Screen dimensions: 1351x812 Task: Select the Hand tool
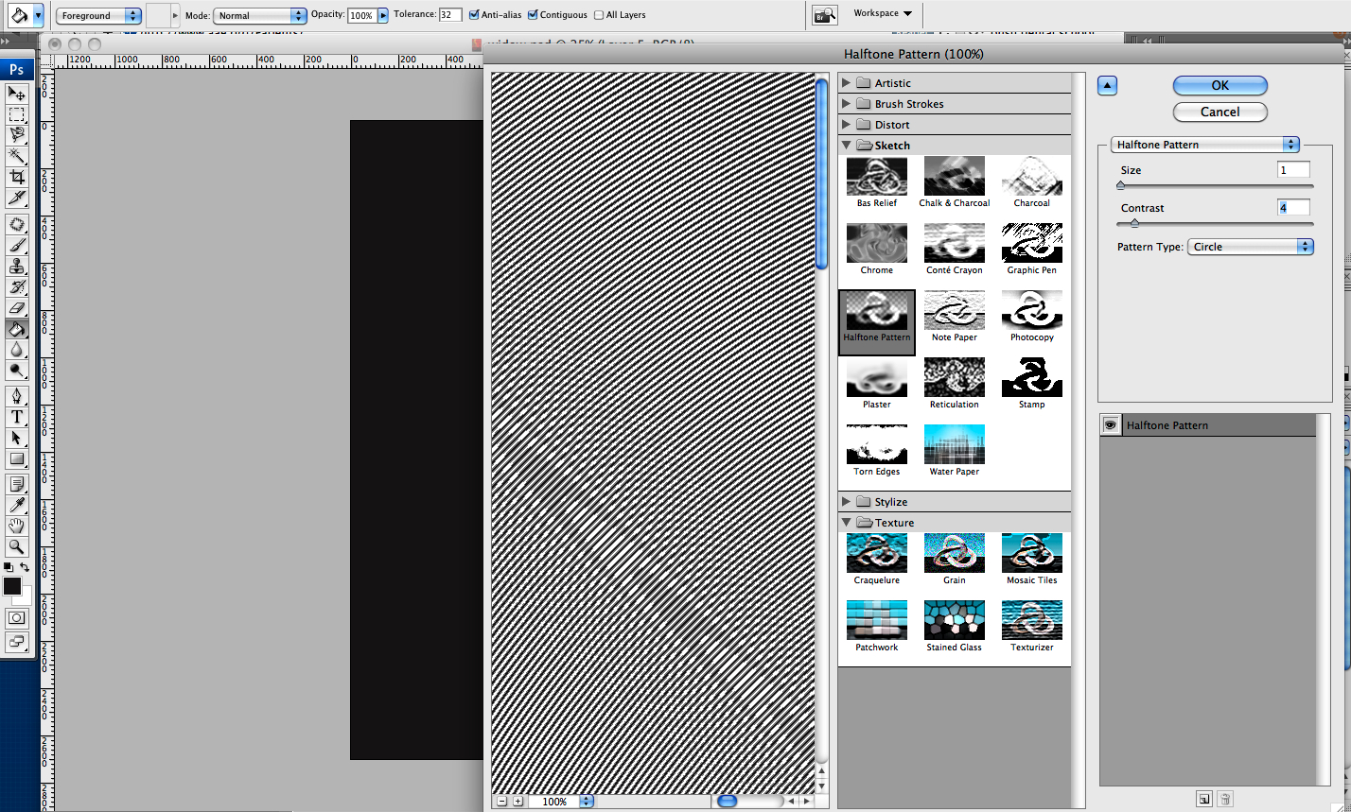(17, 526)
